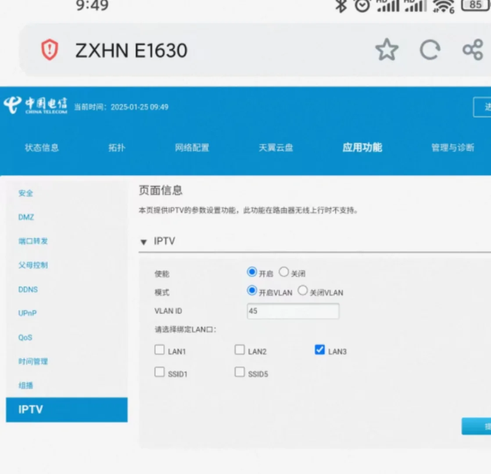The width and height of the screenshot is (491, 474).
Task: Open the 管理与诊断 menu
Action: point(453,148)
